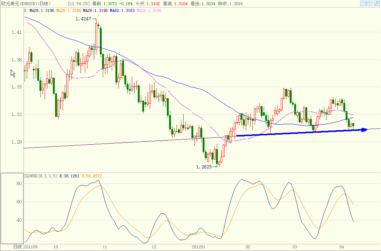
Task: Select the 欧元美元(EURUSD)<日线> chart title
Action: pos(26,4)
